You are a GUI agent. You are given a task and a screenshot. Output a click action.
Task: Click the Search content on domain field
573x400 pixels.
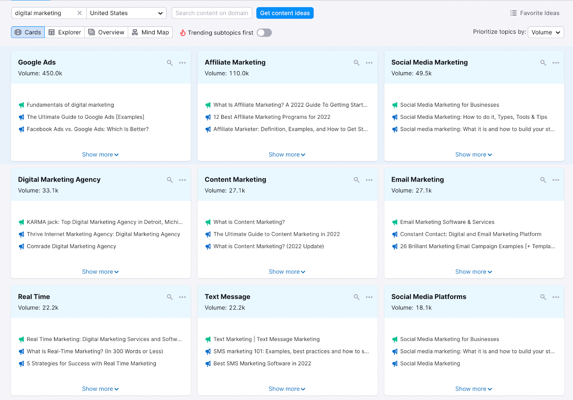point(212,13)
